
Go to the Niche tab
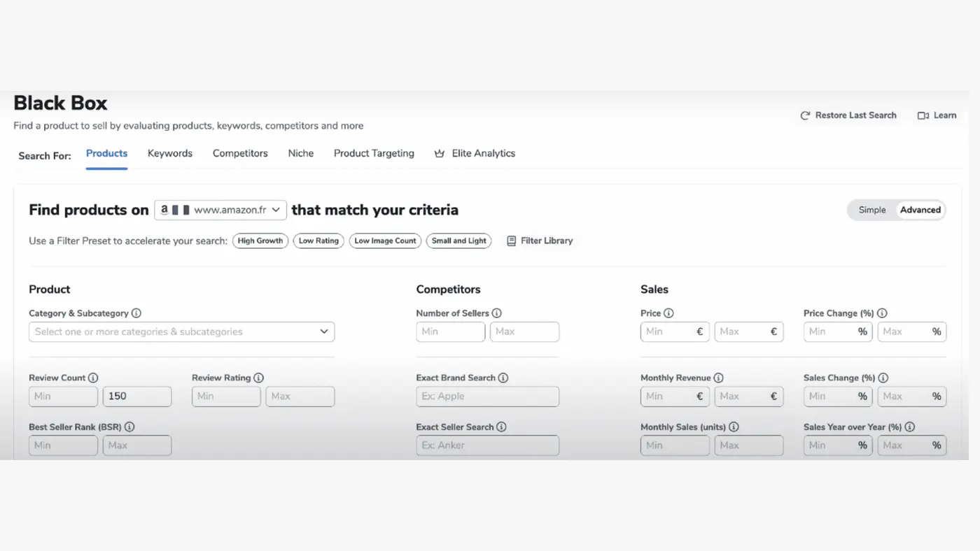(301, 153)
